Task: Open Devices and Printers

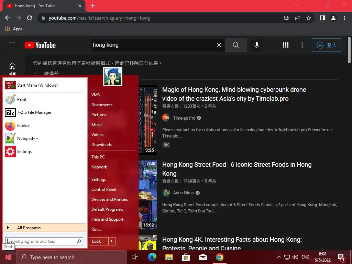Action: point(110,199)
